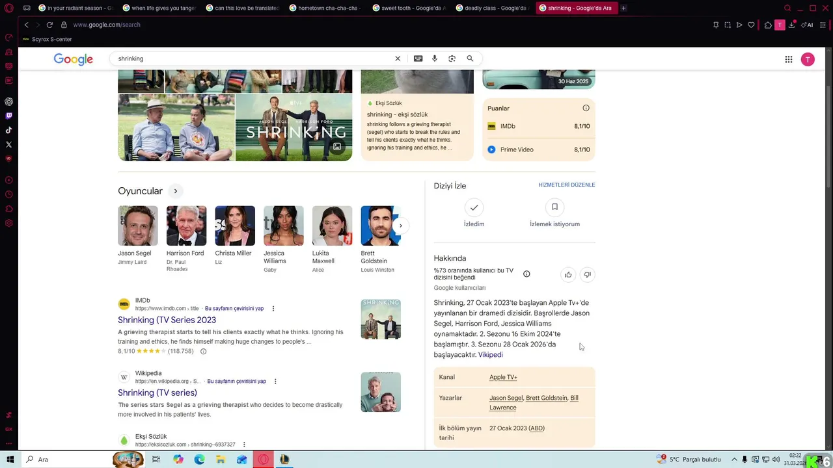Open the Vikipedi link

tap(491, 355)
